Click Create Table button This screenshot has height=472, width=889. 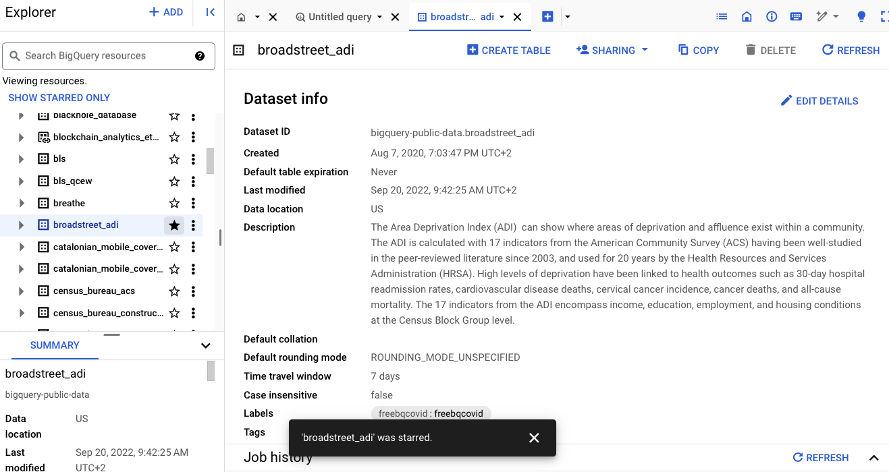(x=509, y=50)
